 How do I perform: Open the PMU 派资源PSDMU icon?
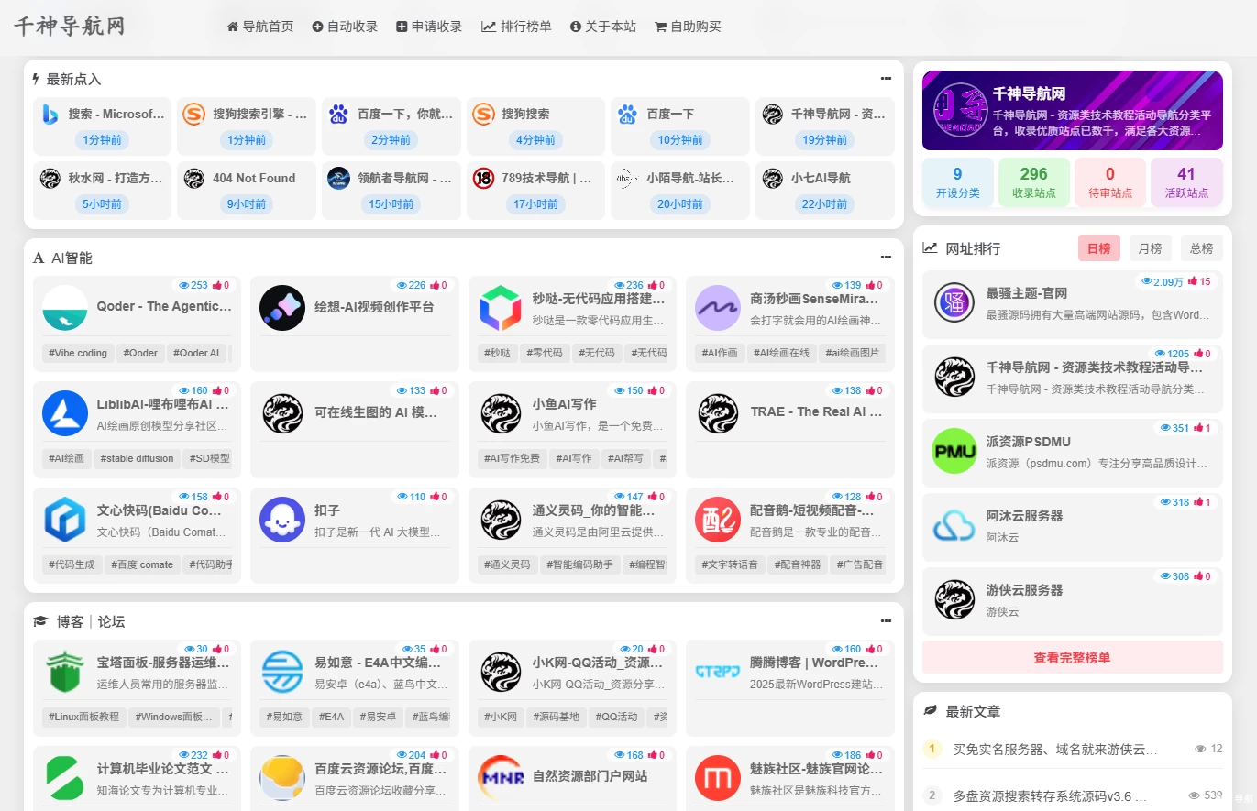(954, 451)
